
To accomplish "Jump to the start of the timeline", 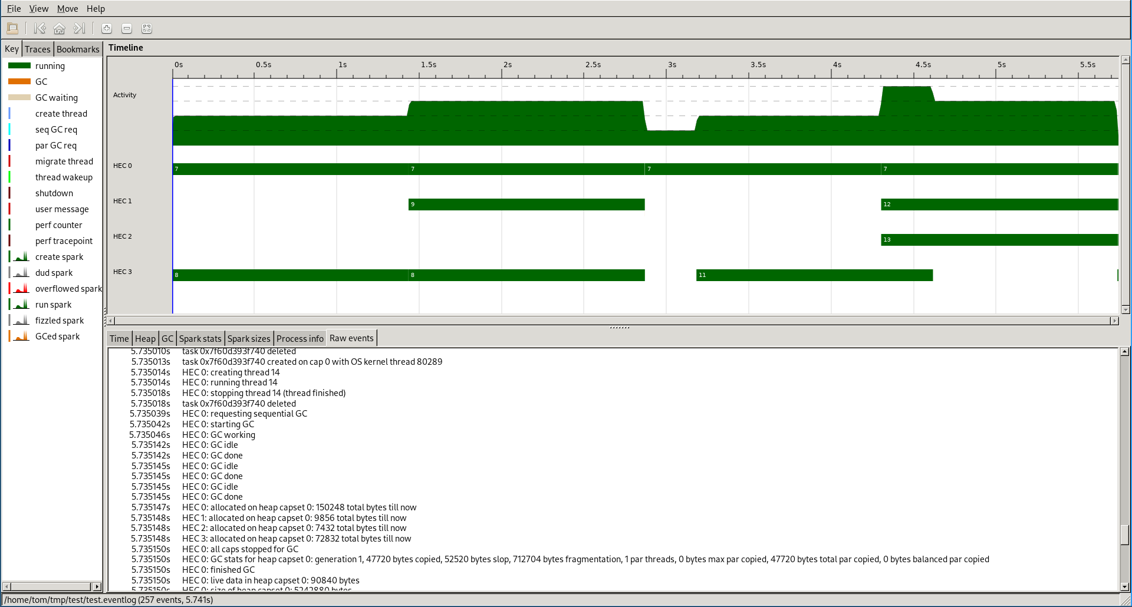I will (x=40, y=28).
